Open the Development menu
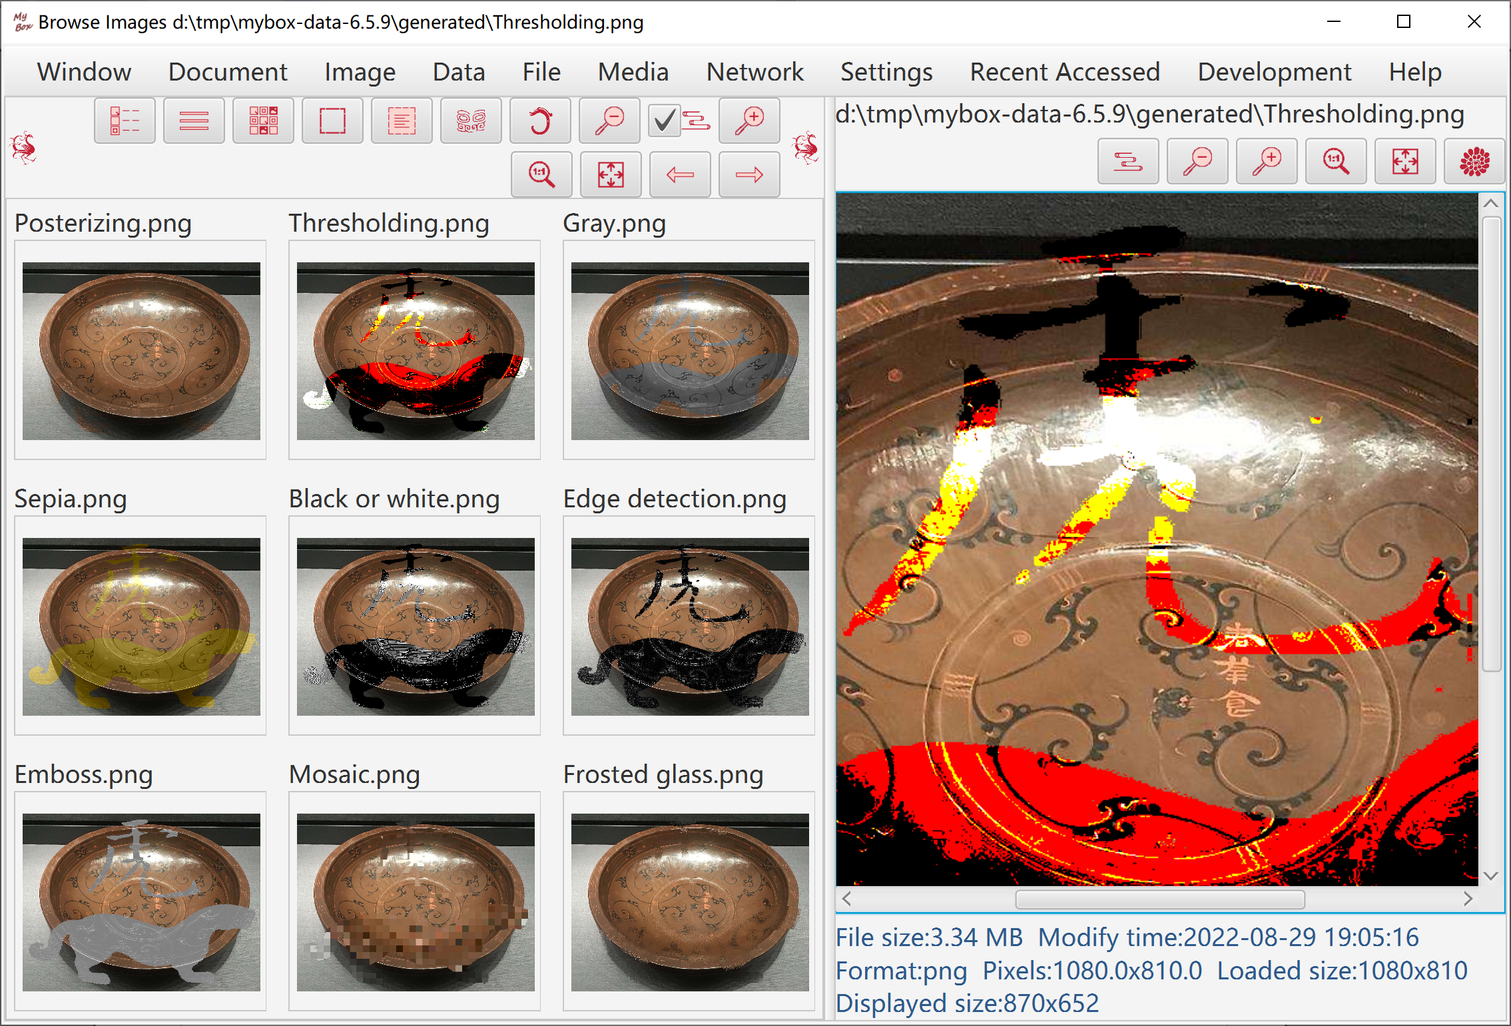Image resolution: width=1511 pixels, height=1026 pixels. (x=1274, y=72)
